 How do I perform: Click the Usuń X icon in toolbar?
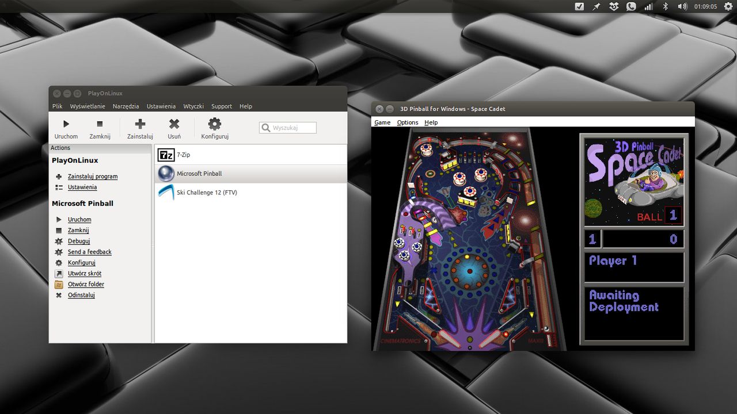(x=174, y=124)
